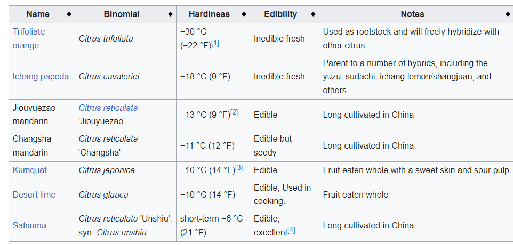Jump to footnote reference 2
Image resolution: width=513 pixels, height=245 pixels.
tap(234, 112)
